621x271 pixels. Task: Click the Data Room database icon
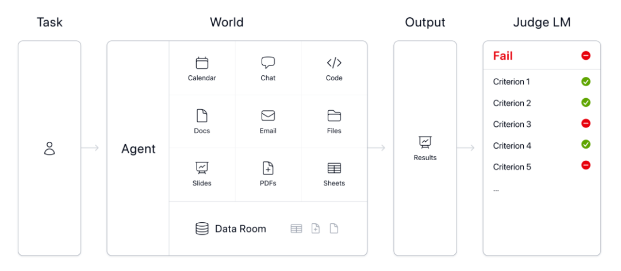click(x=202, y=229)
